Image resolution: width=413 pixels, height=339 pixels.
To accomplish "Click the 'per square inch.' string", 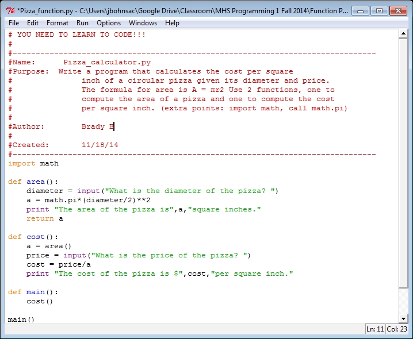I will coord(253,274).
